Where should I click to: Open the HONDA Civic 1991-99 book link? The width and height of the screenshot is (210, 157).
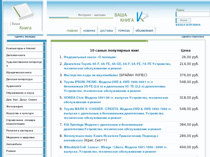click(x=116, y=100)
